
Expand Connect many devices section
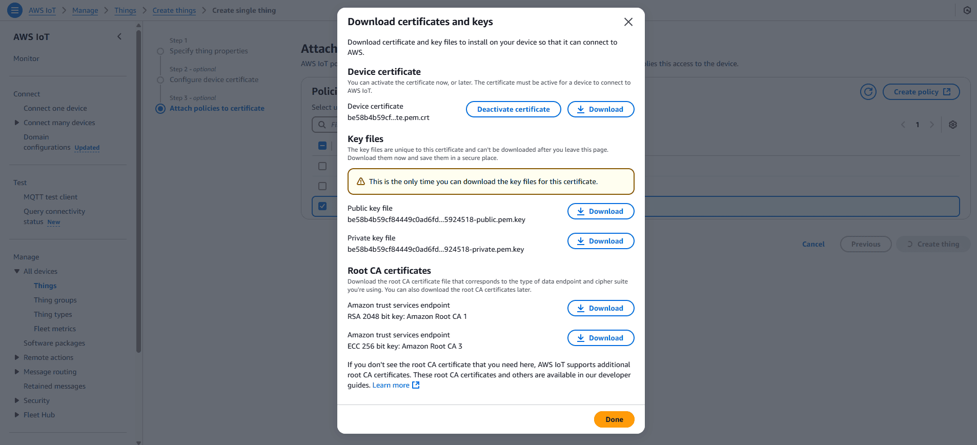click(x=17, y=123)
